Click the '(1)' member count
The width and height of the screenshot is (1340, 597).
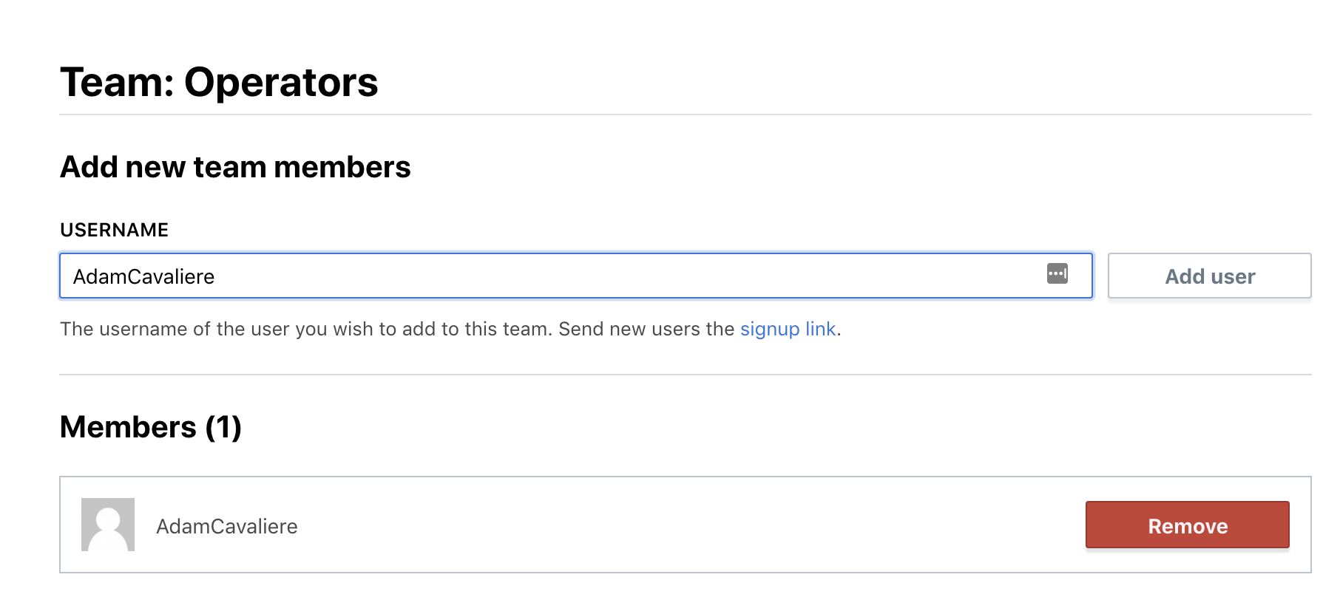point(223,427)
